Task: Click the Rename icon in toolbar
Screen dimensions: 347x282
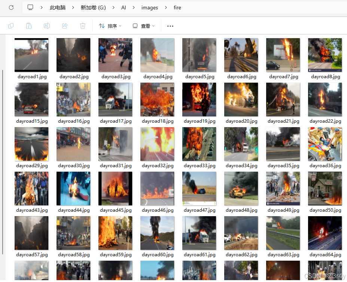Action: (x=47, y=26)
